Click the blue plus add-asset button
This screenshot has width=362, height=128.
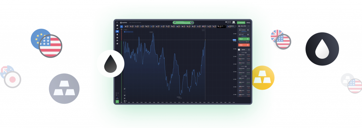(x=122, y=27)
